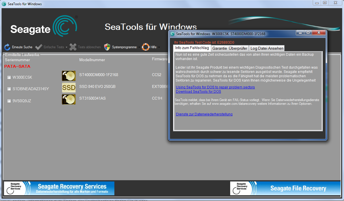Click the test code E26893D0 line
344x201 pixels.
[204, 42]
